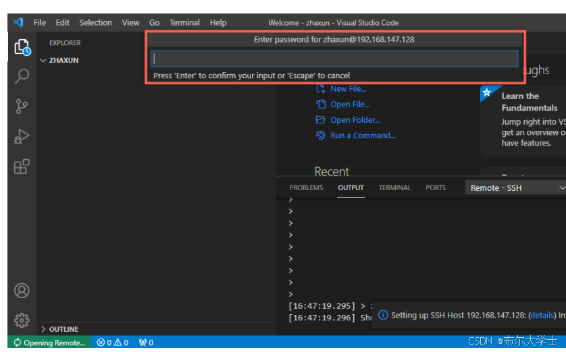Viewport: 566px width, 352px height.
Task: Open the Manage gear icon
Action: tap(22, 320)
